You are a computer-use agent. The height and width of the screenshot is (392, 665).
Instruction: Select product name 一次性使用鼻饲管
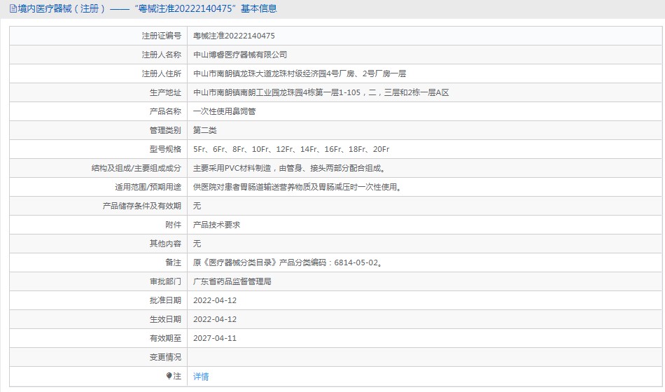(x=225, y=111)
